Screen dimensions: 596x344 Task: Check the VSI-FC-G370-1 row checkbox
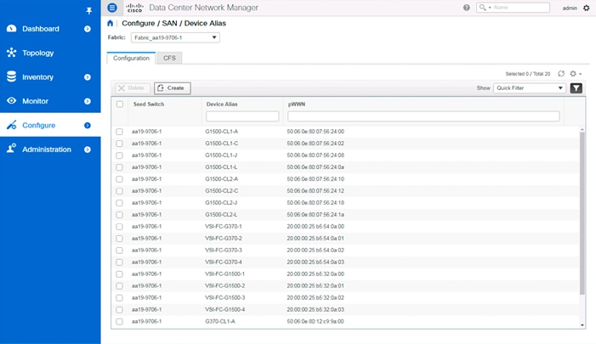point(119,227)
